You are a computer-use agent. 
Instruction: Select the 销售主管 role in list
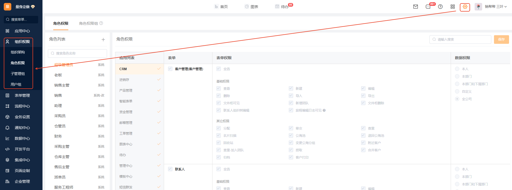[x=62, y=85]
